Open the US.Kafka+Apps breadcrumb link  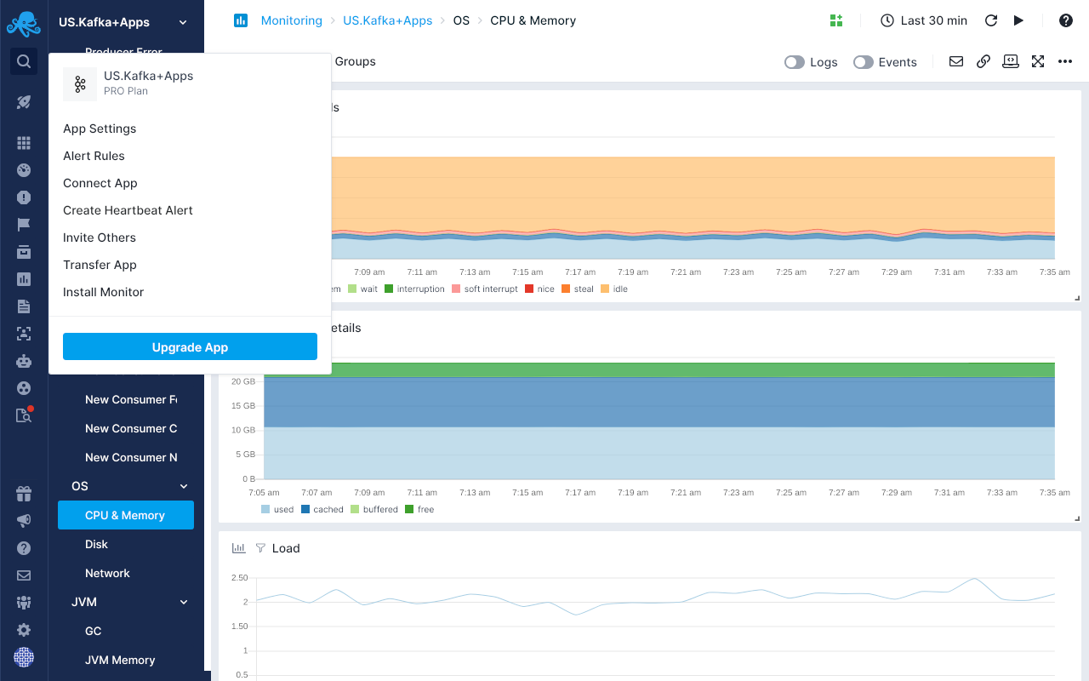(x=387, y=20)
